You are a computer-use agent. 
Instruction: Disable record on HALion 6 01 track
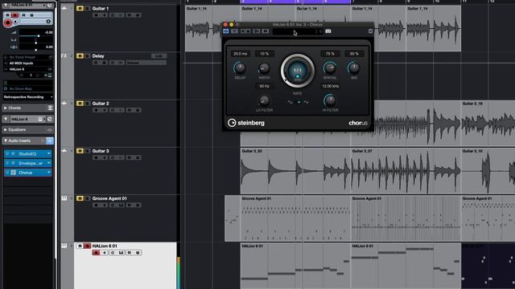pos(96,253)
